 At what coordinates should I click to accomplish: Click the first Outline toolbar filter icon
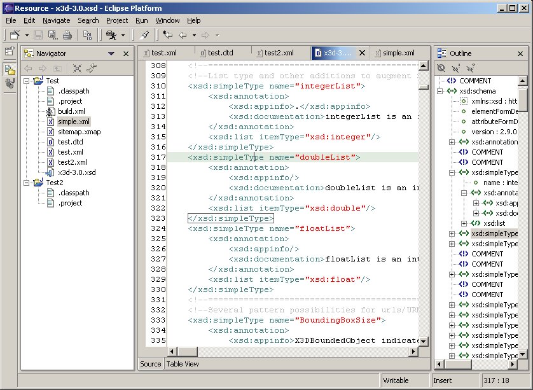(441, 68)
